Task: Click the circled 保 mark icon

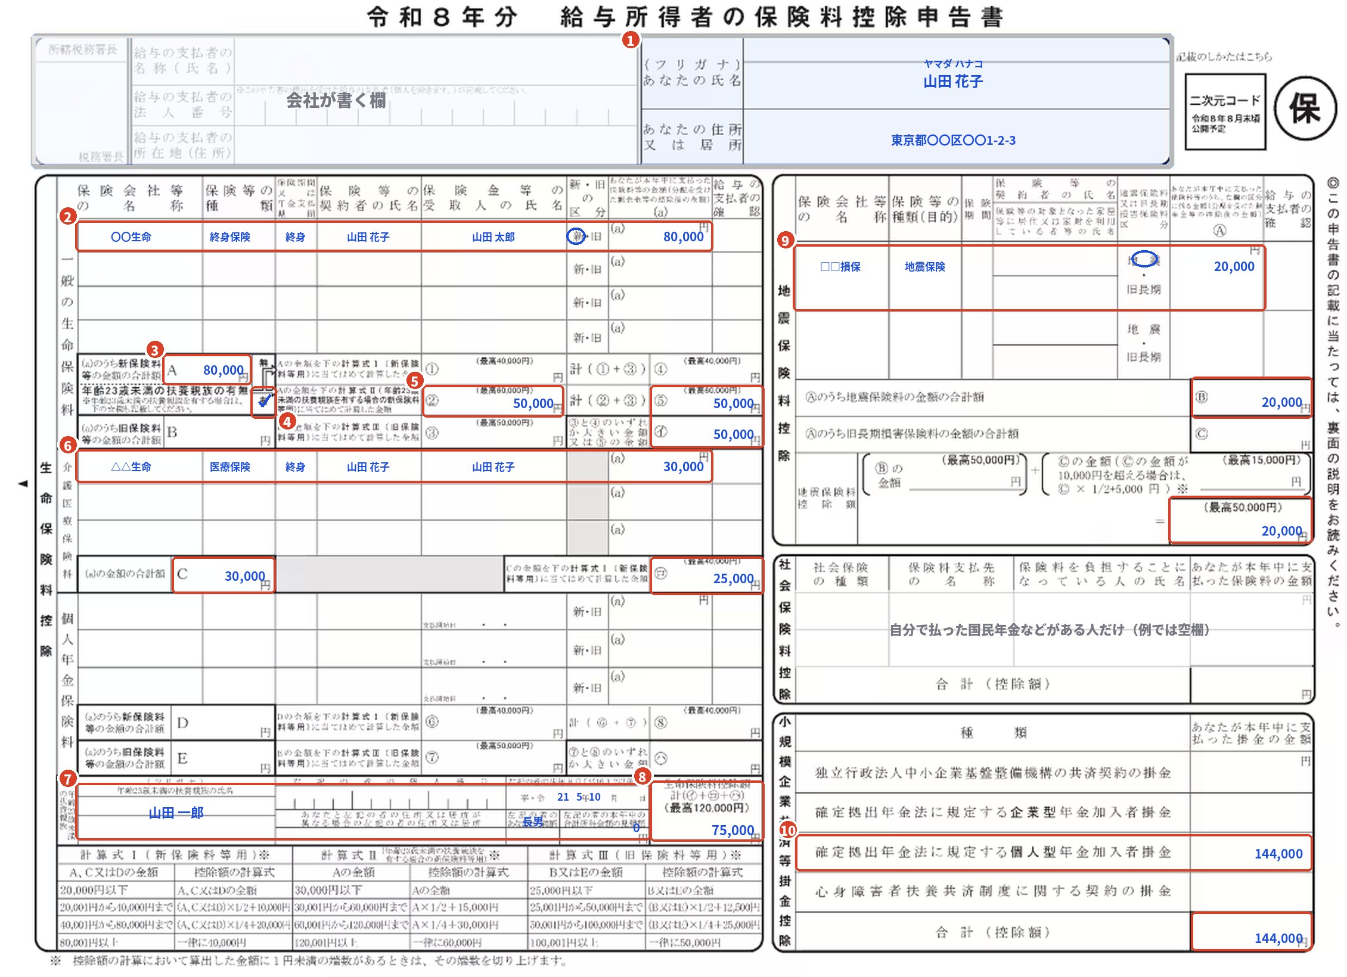Action: [x=1305, y=108]
